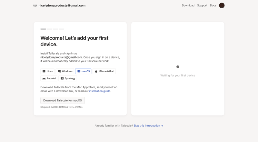Open the Docs link in header
Screen dimensions: 258x142
pyautogui.click(x=213, y=5)
